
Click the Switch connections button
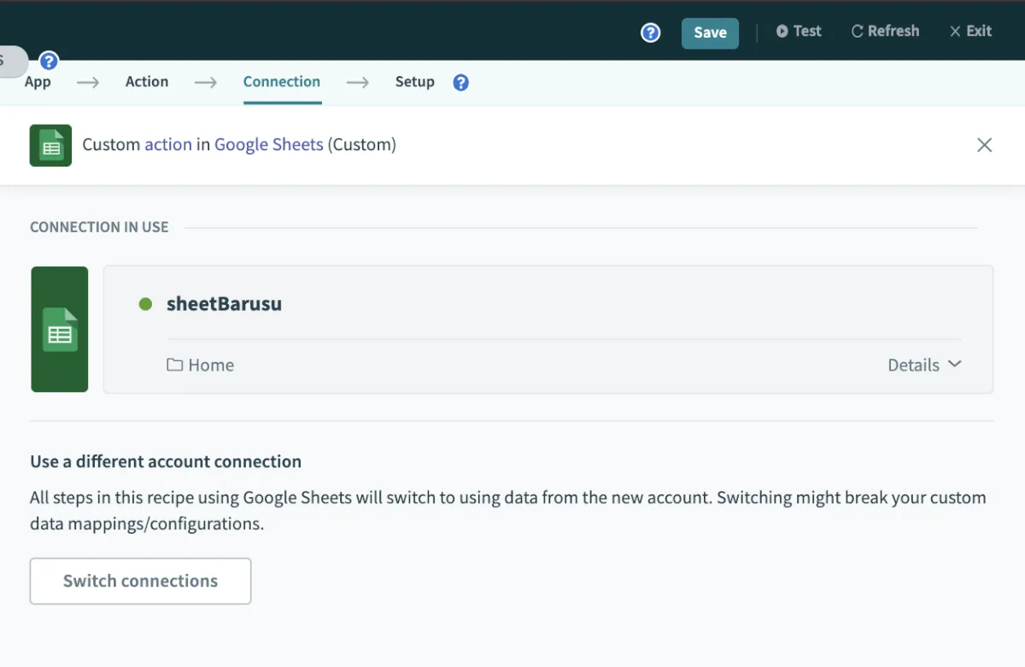(140, 581)
